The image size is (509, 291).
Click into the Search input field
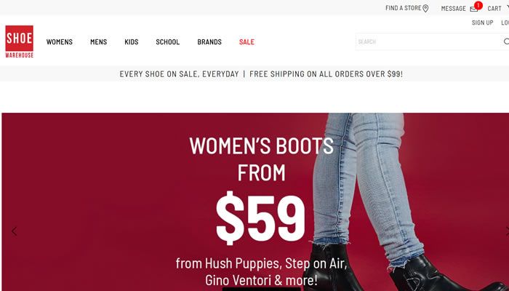428,41
